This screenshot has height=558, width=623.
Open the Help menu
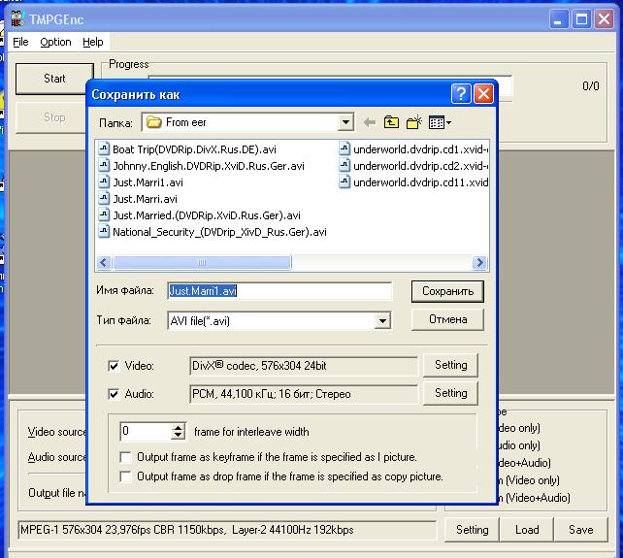[x=93, y=42]
